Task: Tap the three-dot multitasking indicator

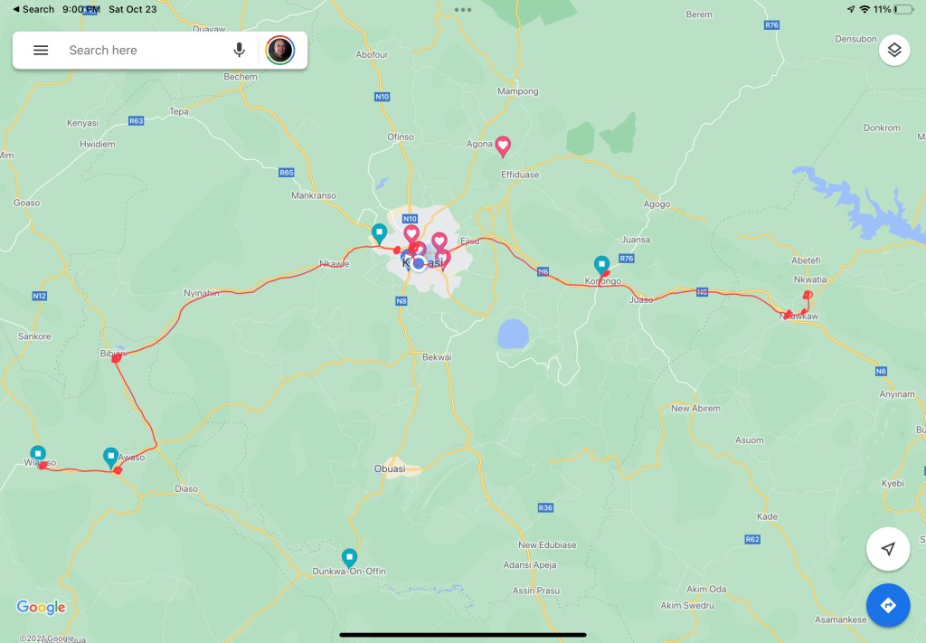Action: point(463,9)
